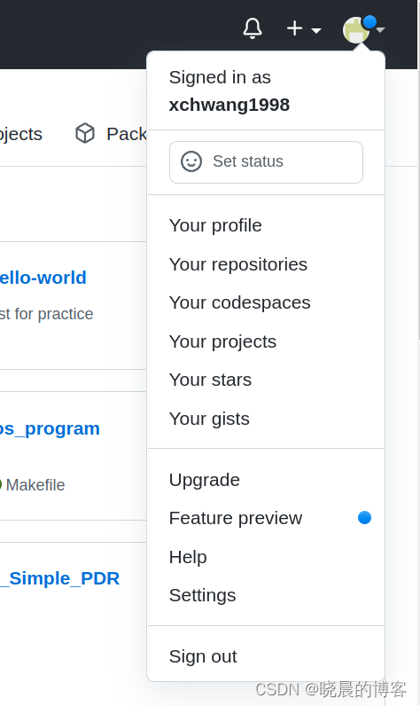Viewport: 420px width, 706px height.
Task: Open the Simple_PDR repository link
Action: (59, 578)
